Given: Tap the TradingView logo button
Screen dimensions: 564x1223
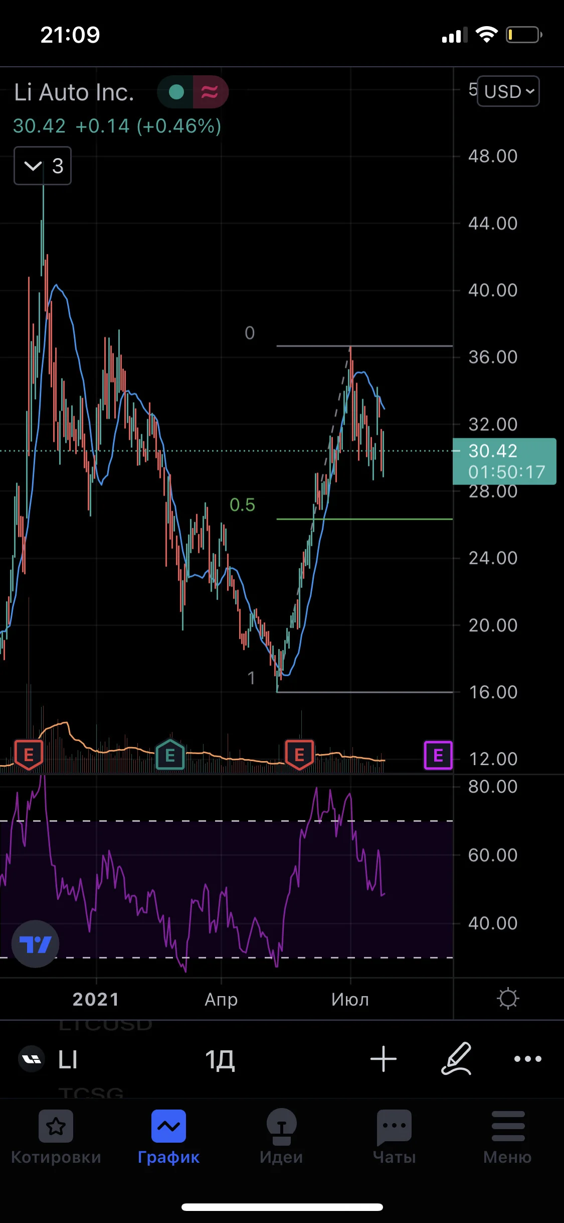Looking at the screenshot, I should [35, 944].
